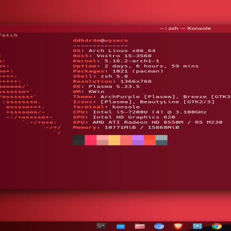Click the 'Packages: 1021 (pacman)' line
The height and width of the screenshot is (231, 231).
click(118, 71)
